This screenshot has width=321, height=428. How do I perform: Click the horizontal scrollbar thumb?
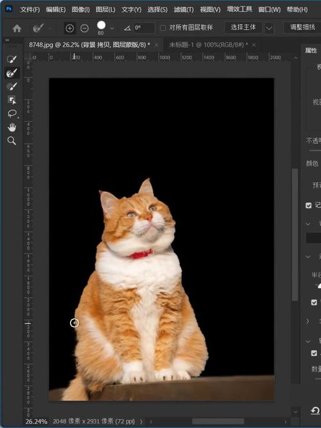pos(218,422)
